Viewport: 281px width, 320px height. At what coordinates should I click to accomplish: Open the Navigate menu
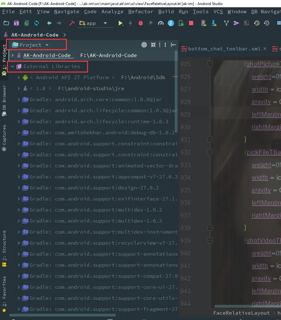pyautogui.click(x=67, y=12)
